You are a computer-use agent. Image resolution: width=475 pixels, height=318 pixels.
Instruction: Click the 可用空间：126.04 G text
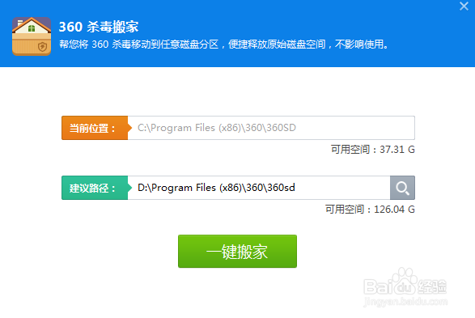[x=370, y=210]
